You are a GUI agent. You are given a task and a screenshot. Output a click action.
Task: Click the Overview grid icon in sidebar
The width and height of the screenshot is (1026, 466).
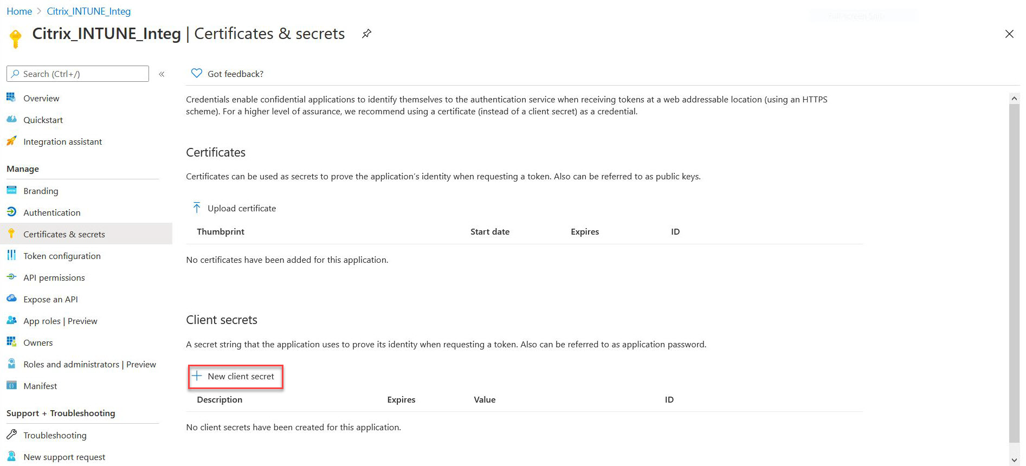pos(11,98)
